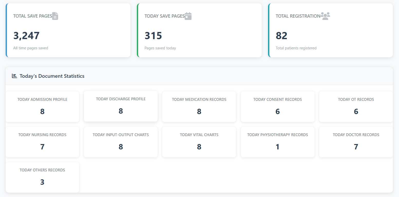Open the Today Discharge Profile tile

tap(121, 106)
